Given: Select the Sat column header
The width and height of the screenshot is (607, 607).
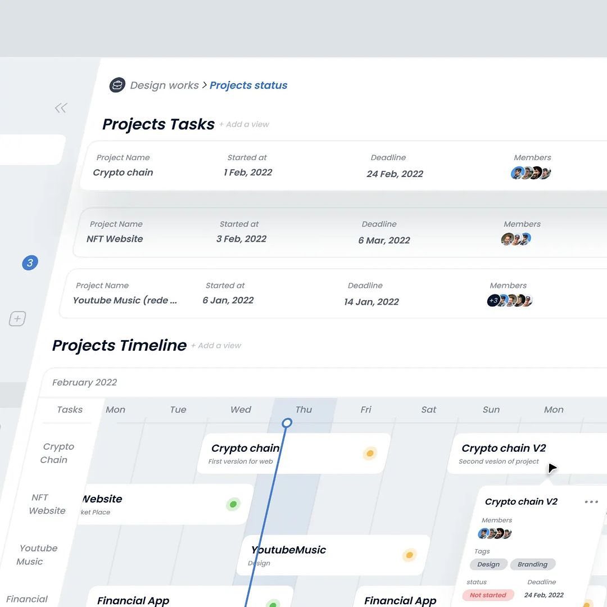Looking at the screenshot, I should (x=428, y=410).
